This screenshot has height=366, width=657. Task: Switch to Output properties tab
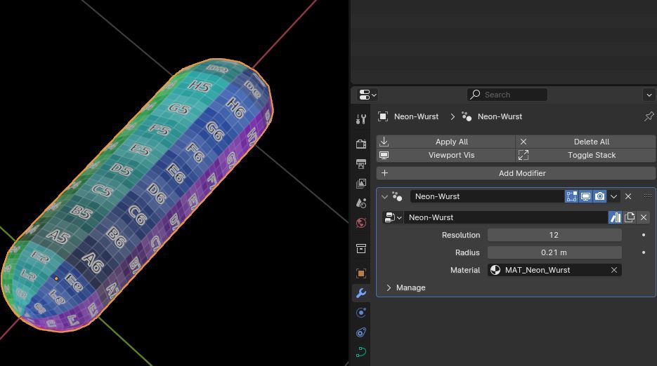pos(361,164)
